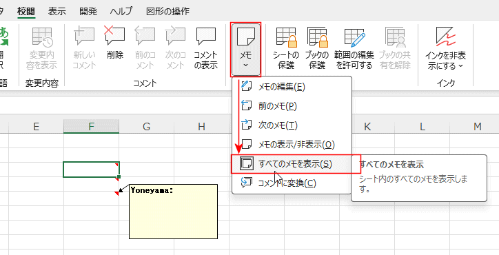Select 前のメモ menu entry
The image size is (499, 255).
292,106
